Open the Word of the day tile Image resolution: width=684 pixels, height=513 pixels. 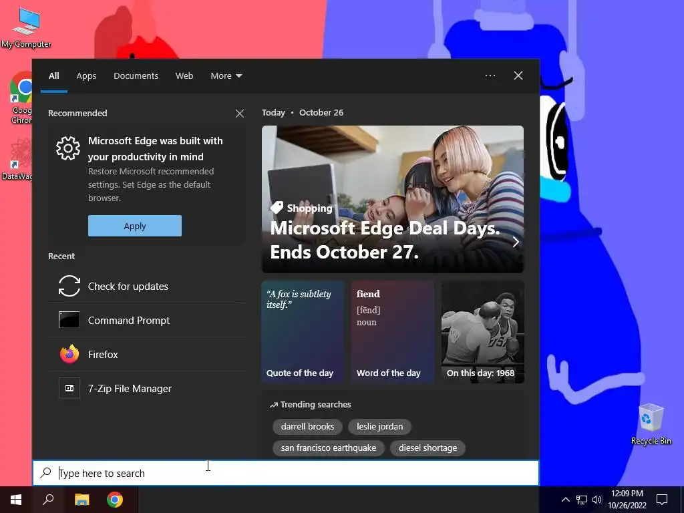[393, 332]
